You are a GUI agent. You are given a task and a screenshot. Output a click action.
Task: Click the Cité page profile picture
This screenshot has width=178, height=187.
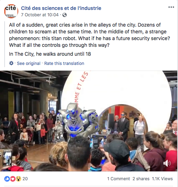pyautogui.click(x=11, y=11)
